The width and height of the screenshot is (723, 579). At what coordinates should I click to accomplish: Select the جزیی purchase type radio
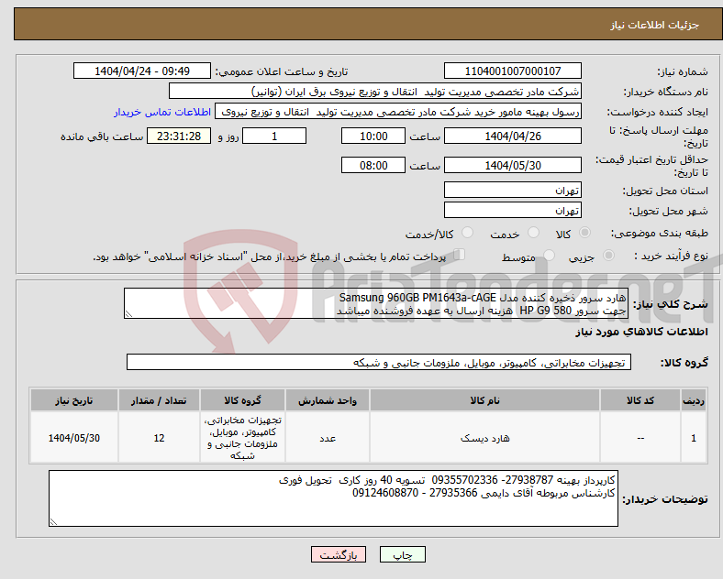(x=608, y=256)
